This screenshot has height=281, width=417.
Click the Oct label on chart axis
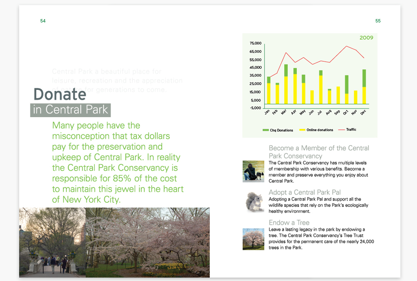click(x=346, y=112)
